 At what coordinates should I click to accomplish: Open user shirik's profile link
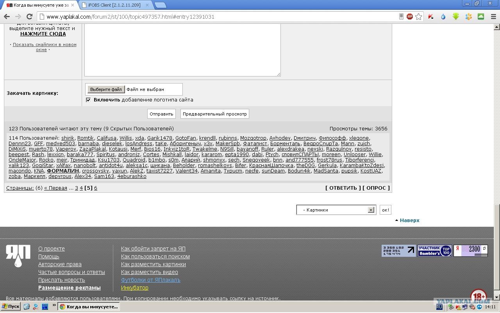click(x=68, y=138)
